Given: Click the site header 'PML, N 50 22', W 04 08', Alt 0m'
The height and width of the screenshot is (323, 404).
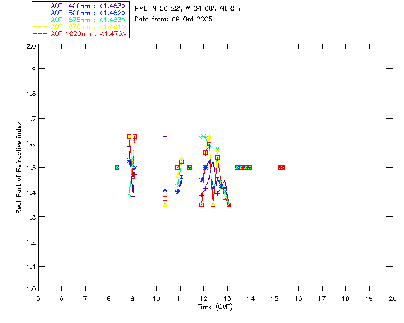Looking at the screenshot, I should click(187, 8).
